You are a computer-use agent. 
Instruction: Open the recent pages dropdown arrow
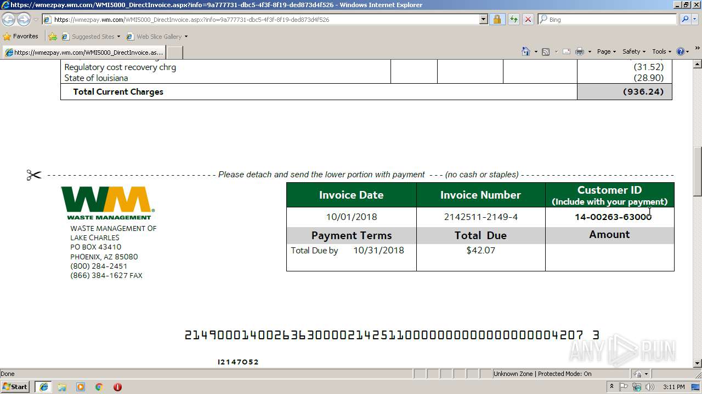click(36, 20)
